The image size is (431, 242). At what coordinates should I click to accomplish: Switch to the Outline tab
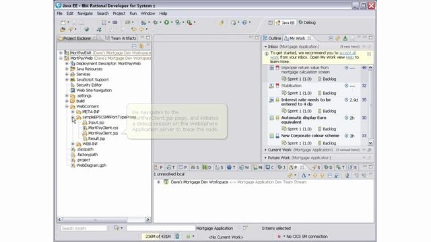point(272,38)
